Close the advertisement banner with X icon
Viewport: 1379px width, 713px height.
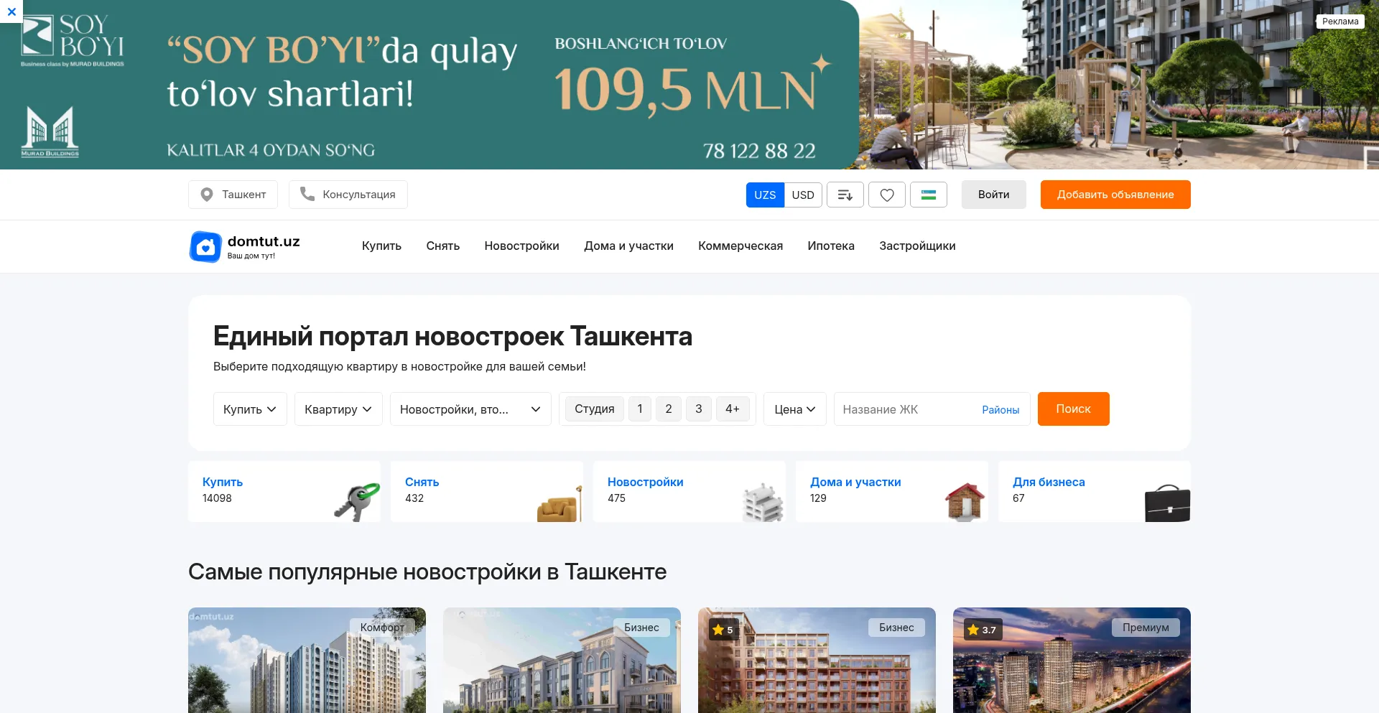coord(11,11)
